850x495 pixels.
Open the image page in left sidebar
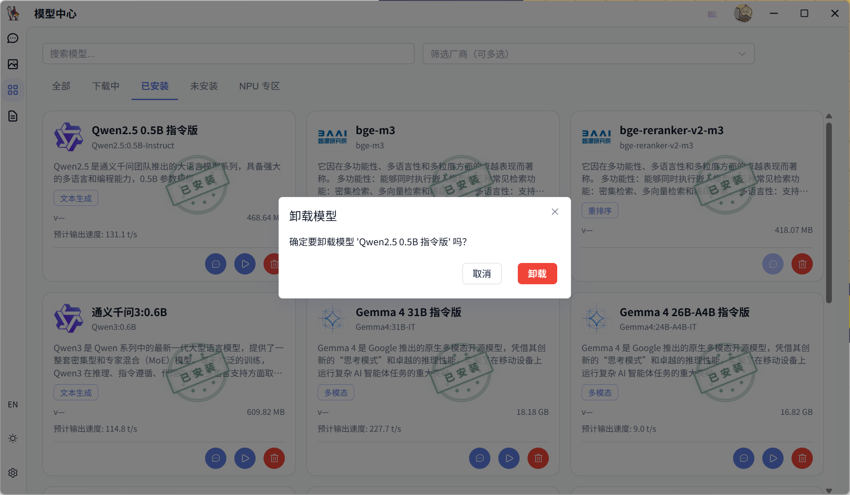(13, 64)
